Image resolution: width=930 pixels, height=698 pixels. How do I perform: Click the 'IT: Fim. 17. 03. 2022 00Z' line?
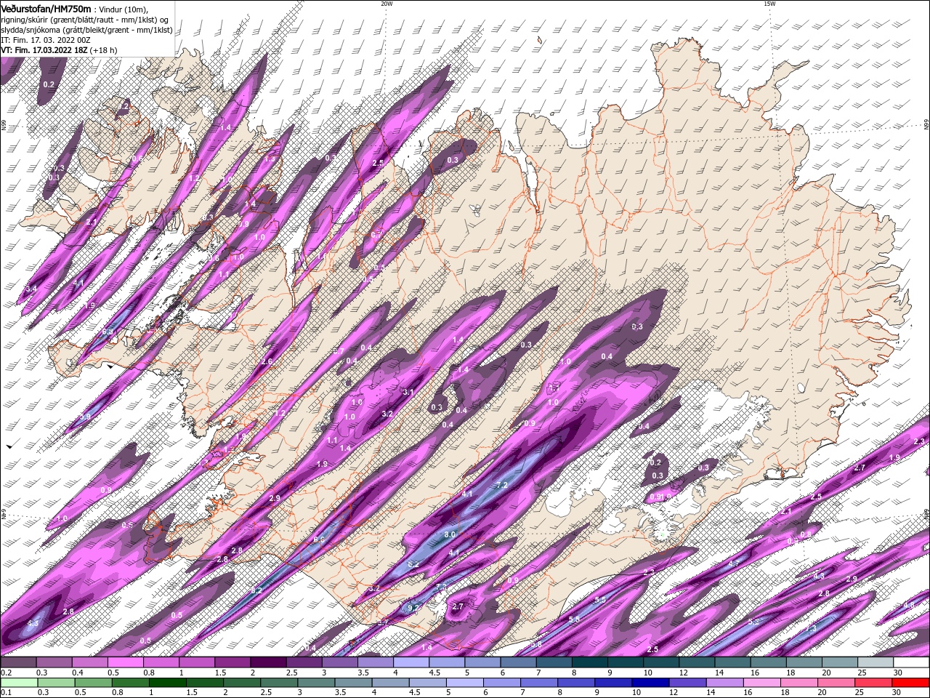click(x=44, y=40)
